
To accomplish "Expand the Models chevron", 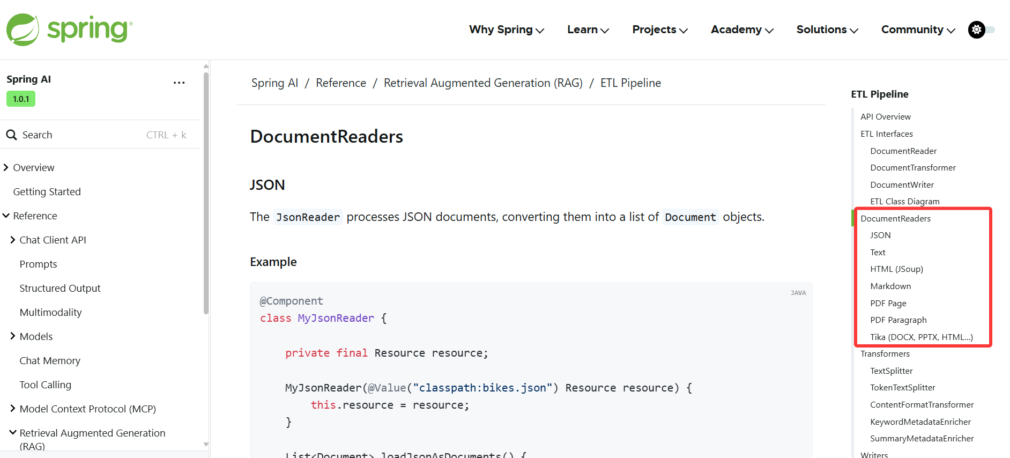I will pos(12,336).
